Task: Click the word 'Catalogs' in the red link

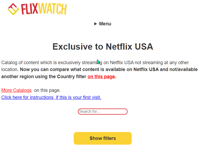Action: point(22,90)
